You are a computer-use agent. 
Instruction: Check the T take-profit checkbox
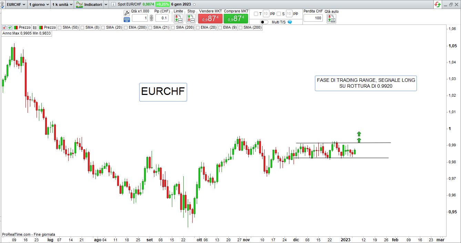[x=256, y=14]
